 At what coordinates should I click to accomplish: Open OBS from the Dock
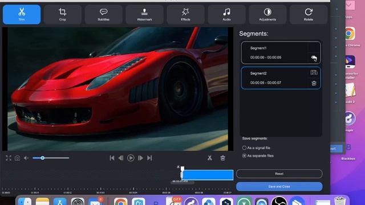(x=279, y=201)
